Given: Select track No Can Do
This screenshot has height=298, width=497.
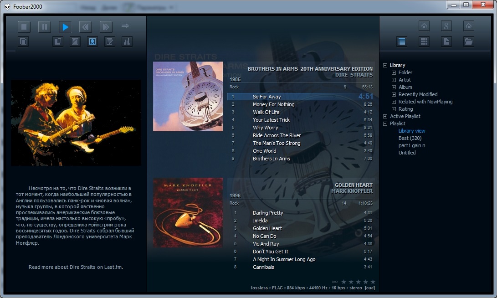Looking at the screenshot, I should 301,236.
